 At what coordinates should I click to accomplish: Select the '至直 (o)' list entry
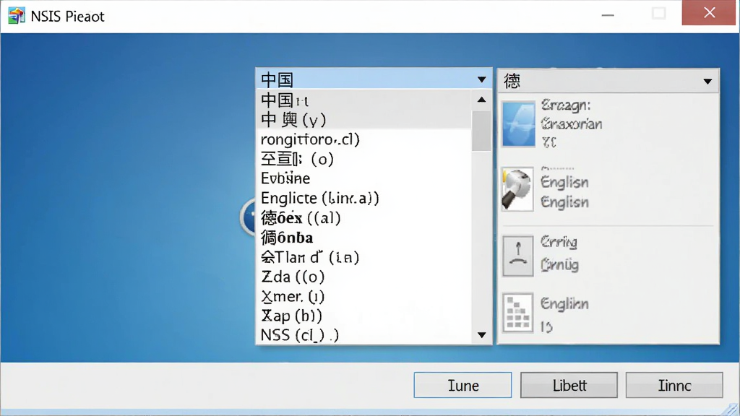(x=364, y=159)
